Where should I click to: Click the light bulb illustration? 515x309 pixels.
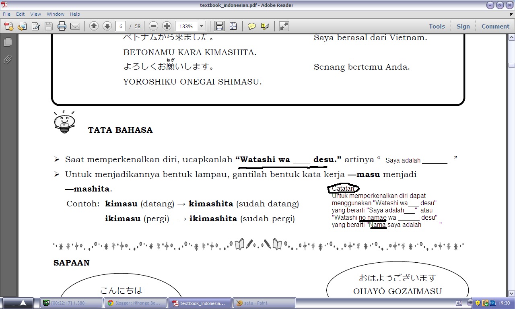pyautogui.click(x=64, y=122)
